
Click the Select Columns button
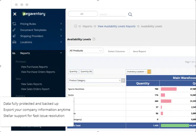point(116,51)
